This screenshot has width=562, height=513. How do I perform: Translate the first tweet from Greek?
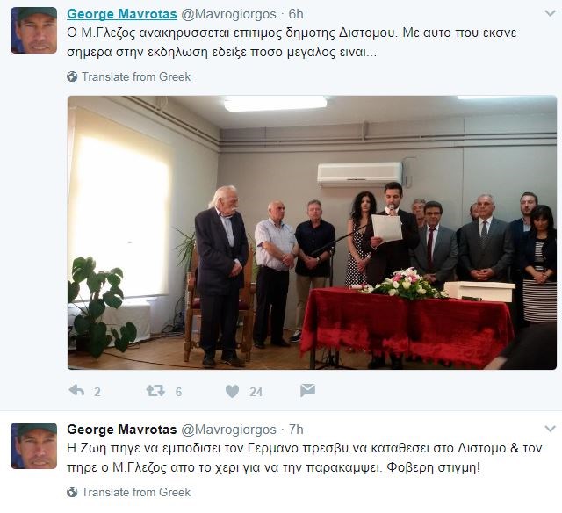click(136, 76)
